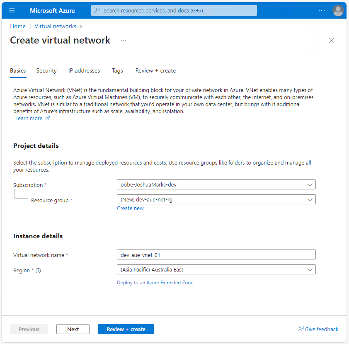
Task: Open the top-right ellipsis menu
Action: click(322, 10)
